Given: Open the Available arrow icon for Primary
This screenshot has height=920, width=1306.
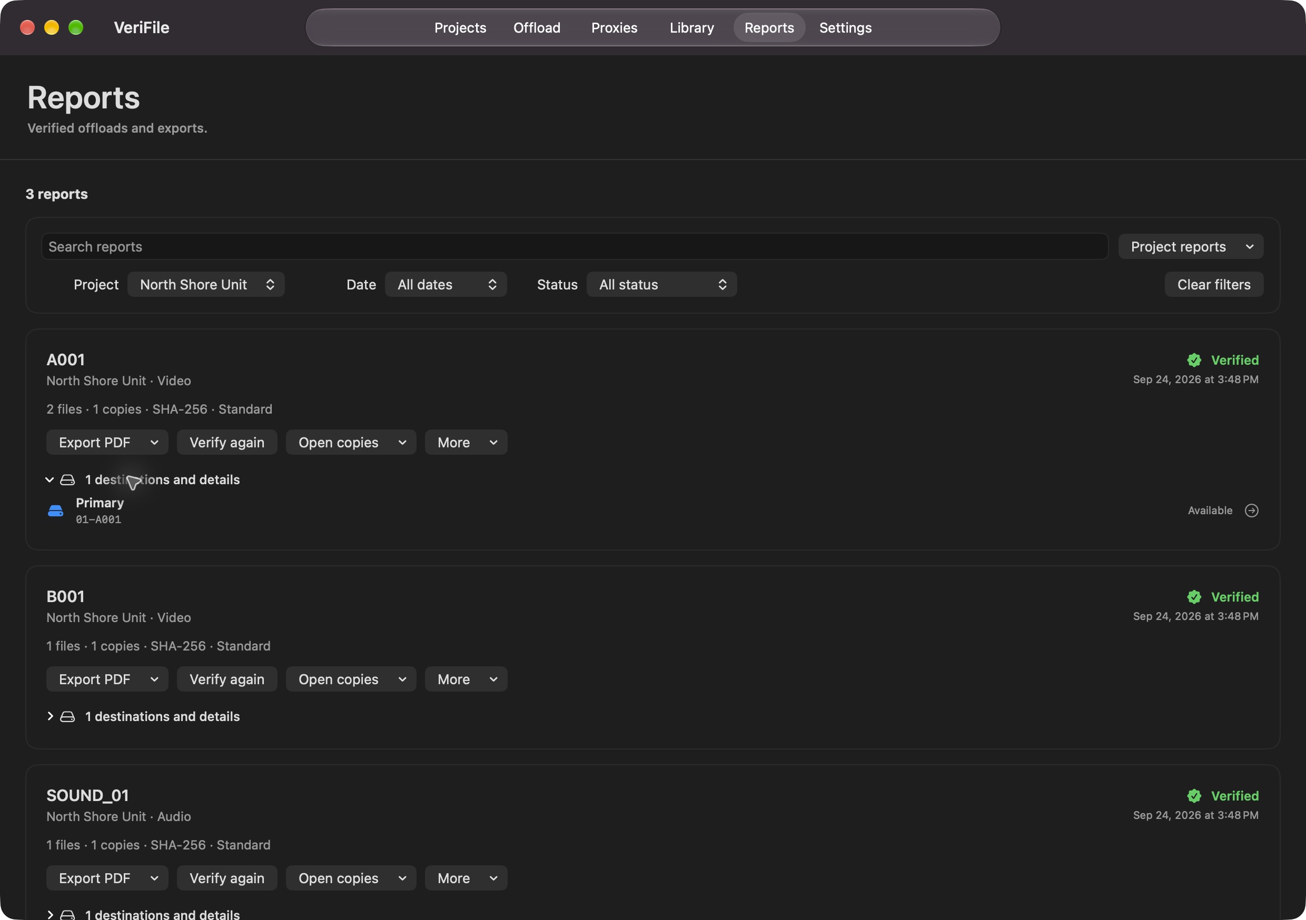Looking at the screenshot, I should point(1251,510).
